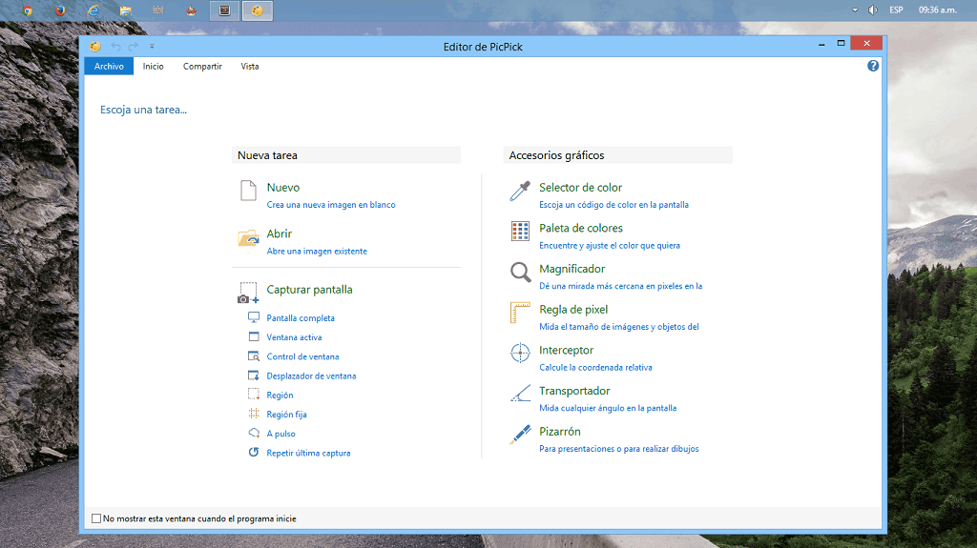The height and width of the screenshot is (548, 977).
Task: Click PicPick taskbar button
Action: tap(258, 10)
